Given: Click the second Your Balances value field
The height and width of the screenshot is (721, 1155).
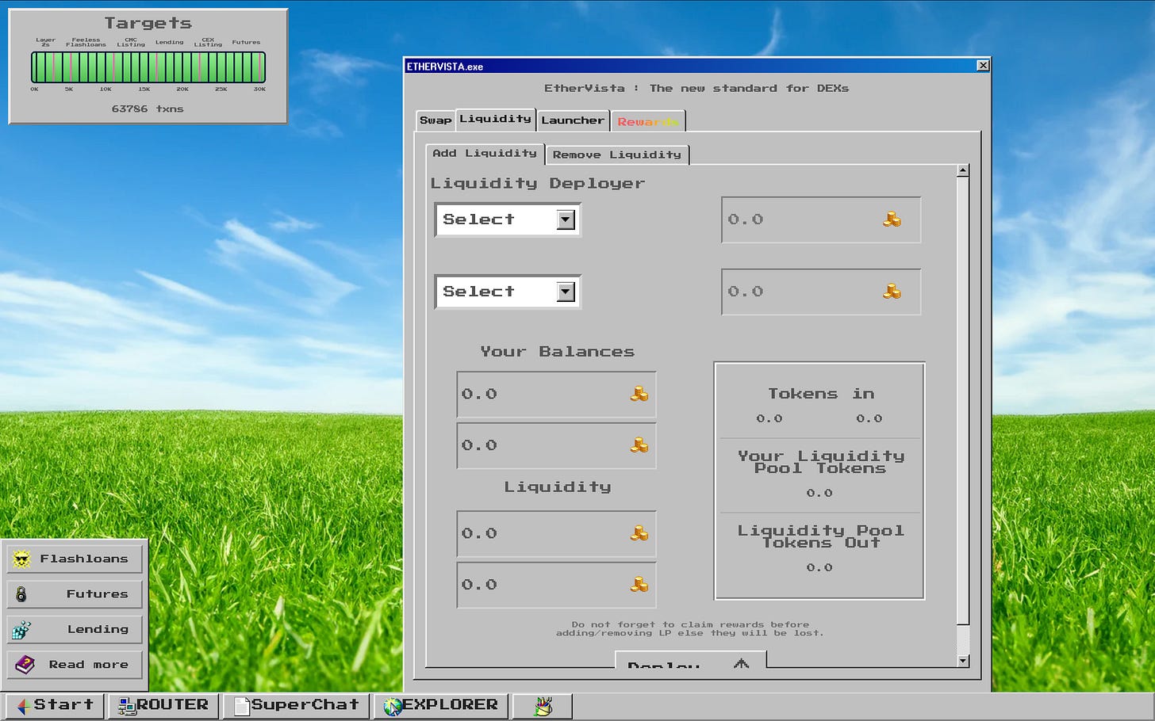Looking at the screenshot, I should point(556,445).
